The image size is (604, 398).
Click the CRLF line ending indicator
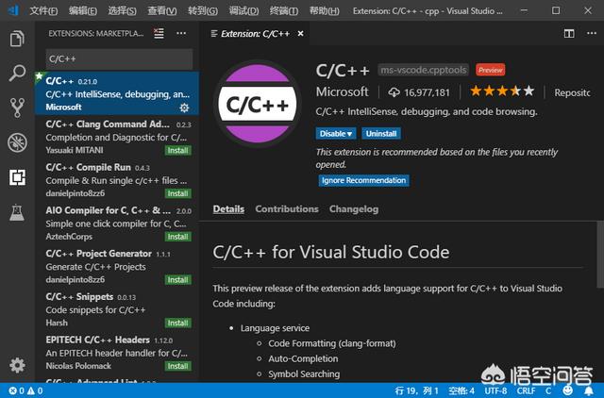pos(526,391)
